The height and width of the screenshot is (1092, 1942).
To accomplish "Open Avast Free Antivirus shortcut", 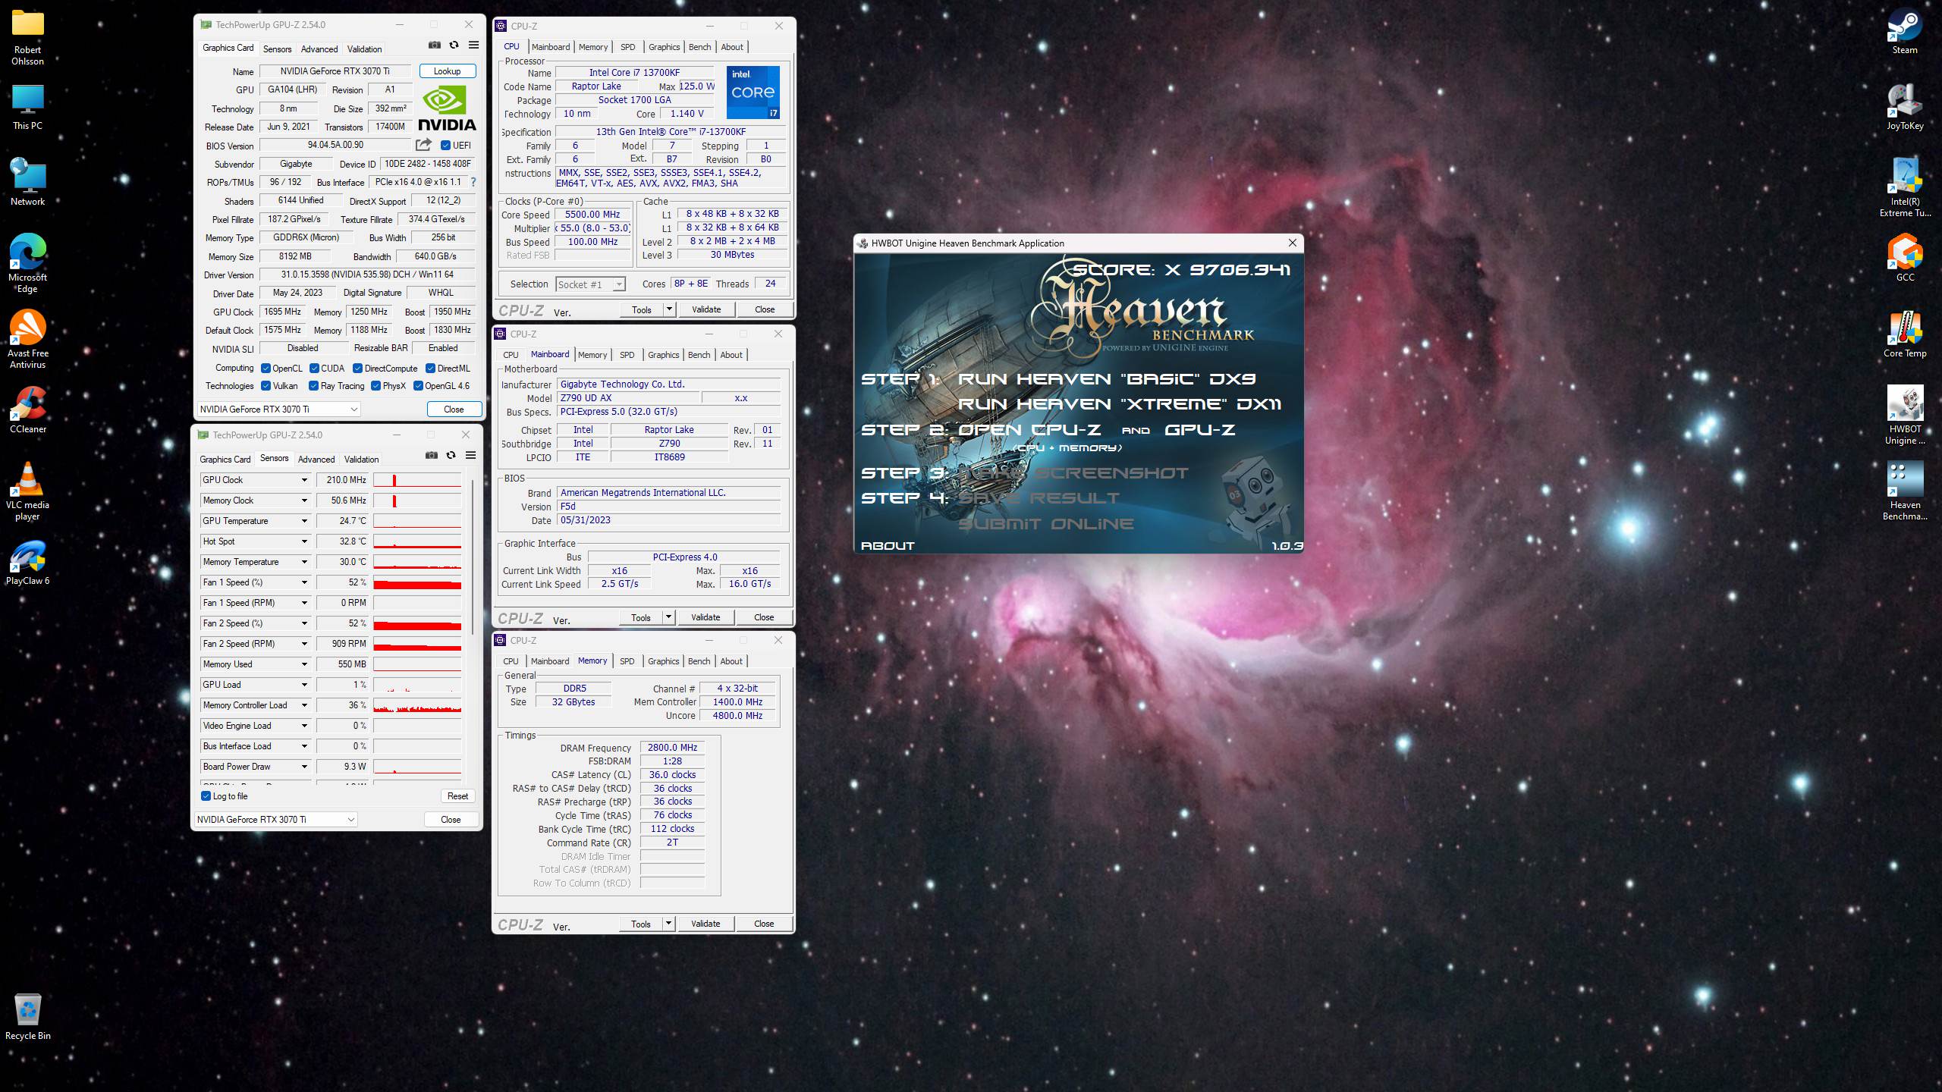I will tap(28, 340).
